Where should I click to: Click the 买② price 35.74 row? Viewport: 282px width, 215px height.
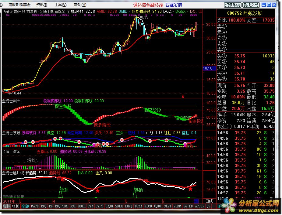coord(246,62)
